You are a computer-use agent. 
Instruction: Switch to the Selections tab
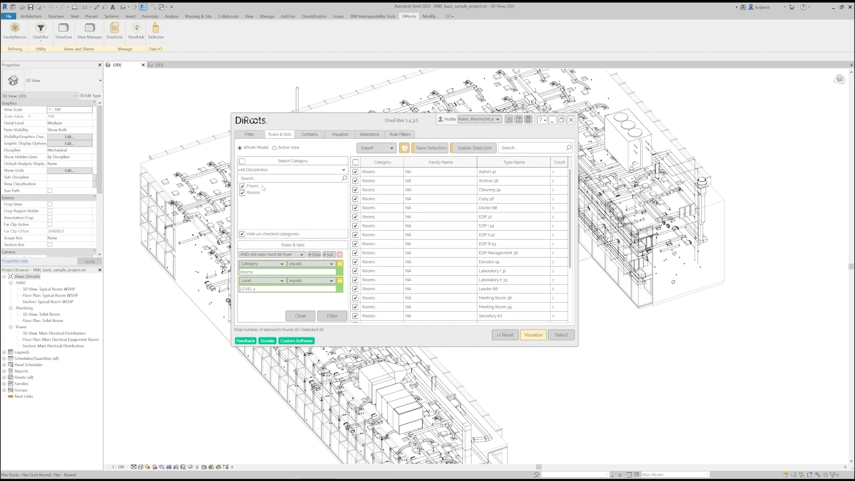370,134
